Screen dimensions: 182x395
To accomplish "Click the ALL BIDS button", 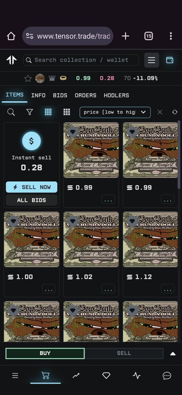I will 32,200.
